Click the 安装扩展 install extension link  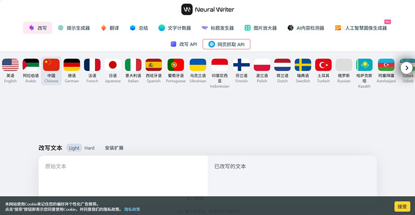point(114,148)
